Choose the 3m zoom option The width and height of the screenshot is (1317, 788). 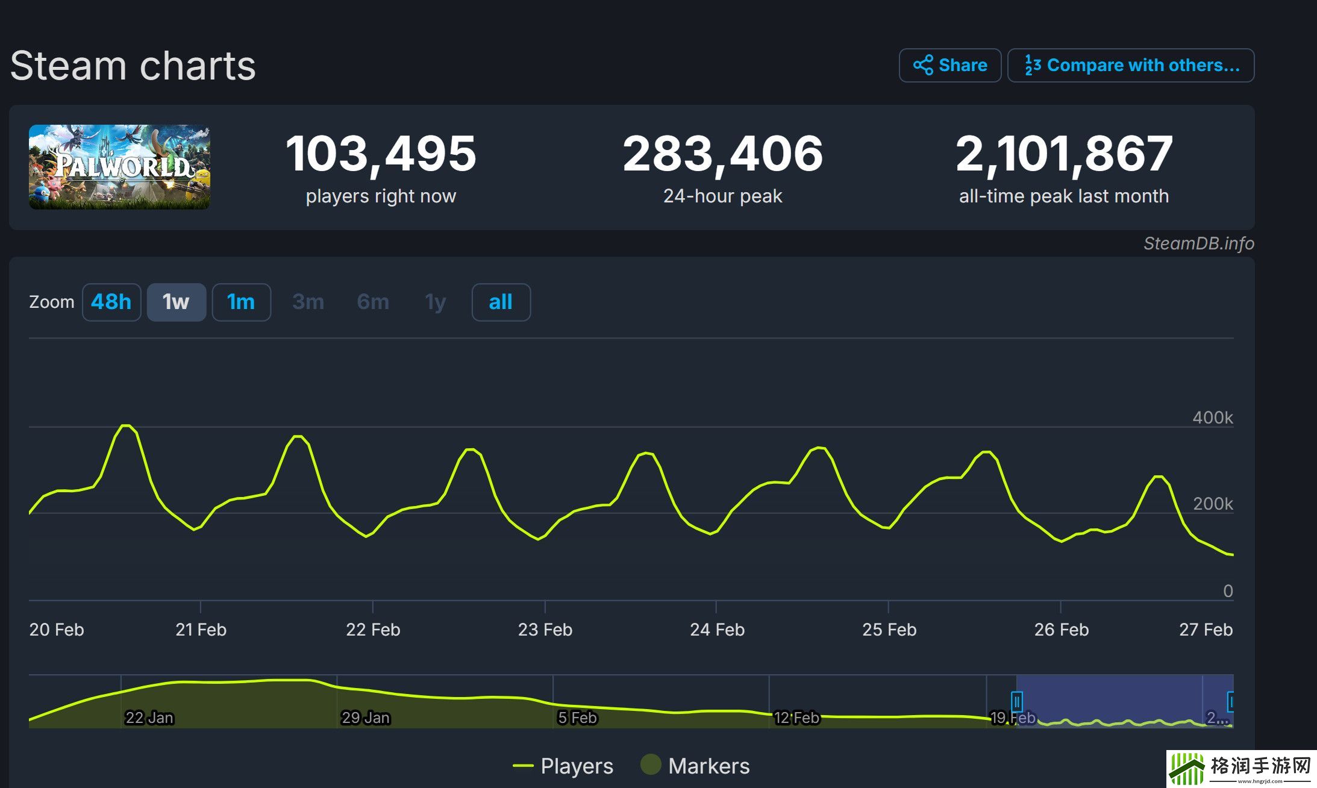(307, 302)
